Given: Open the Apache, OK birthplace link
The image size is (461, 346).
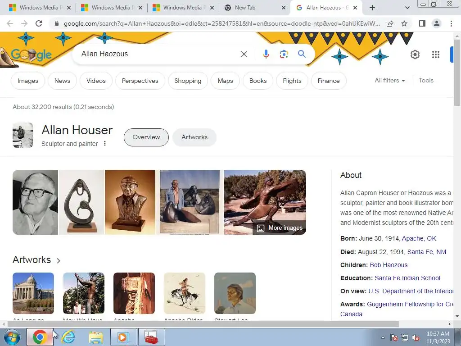Looking at the screenshot, I should pos(419,238).
